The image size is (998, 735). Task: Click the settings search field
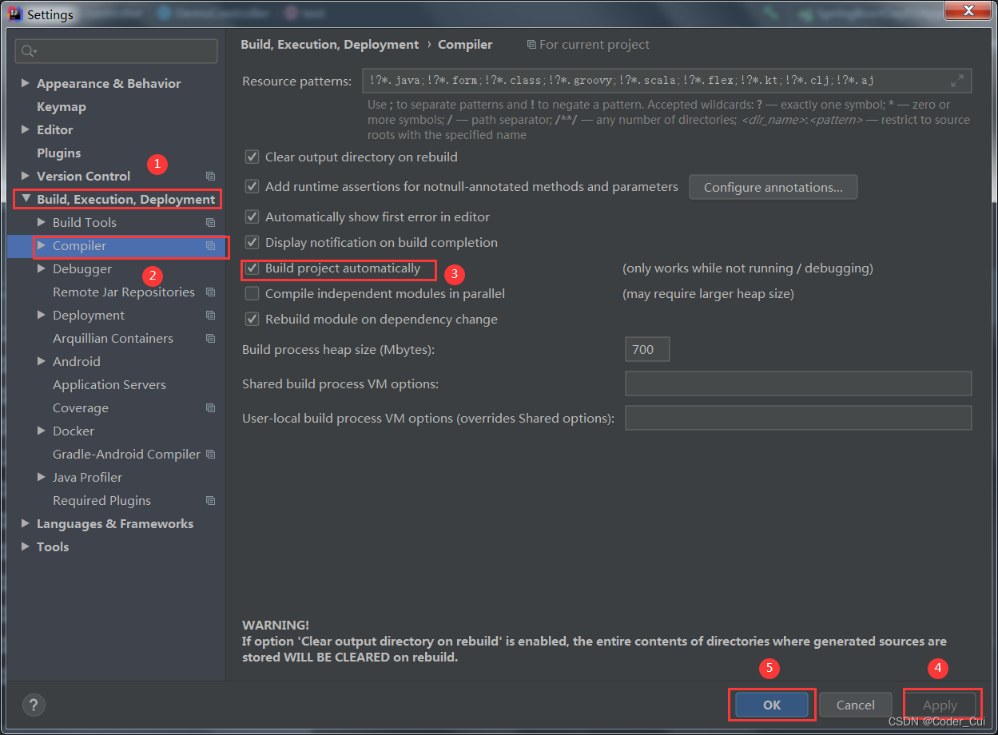pyautogui.click(x=116, y=51)
